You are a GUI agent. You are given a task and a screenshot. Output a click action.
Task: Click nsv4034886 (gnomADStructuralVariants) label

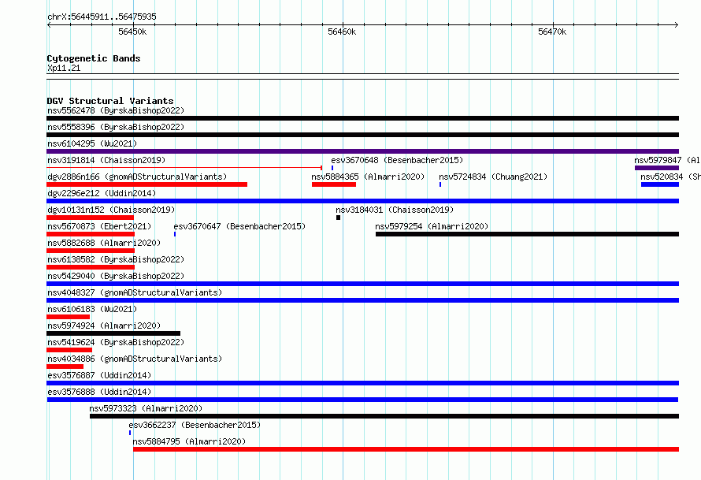coord(135,359)
